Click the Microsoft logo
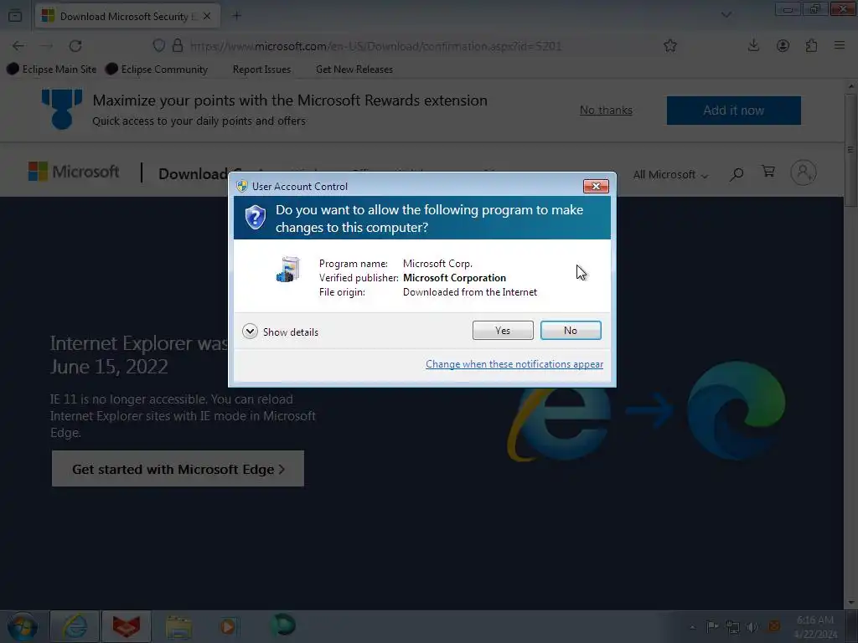858x643 pixels. point(74,172)
